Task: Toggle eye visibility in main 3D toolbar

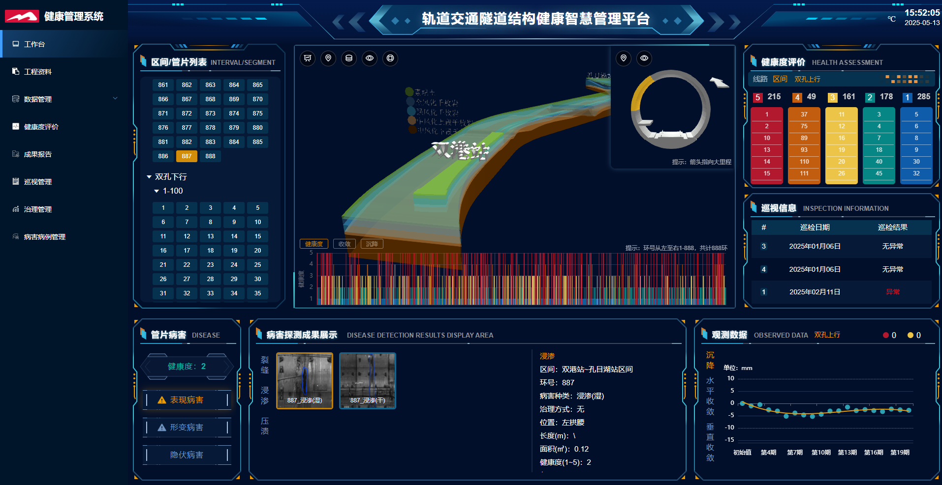Action: (370, 58)
